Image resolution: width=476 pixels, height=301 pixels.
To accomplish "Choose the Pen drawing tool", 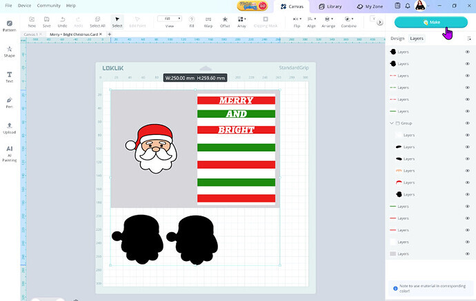I will [10, 102].
